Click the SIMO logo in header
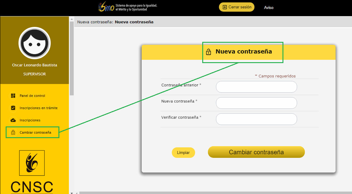 point(106,7)
